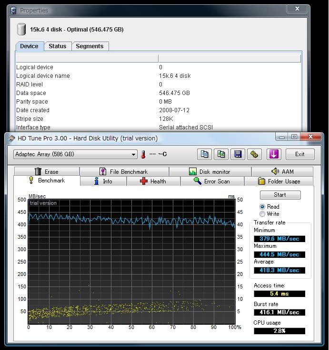
Task: Click the Average 418.3 MB/sec value
Action: [279, 270]
